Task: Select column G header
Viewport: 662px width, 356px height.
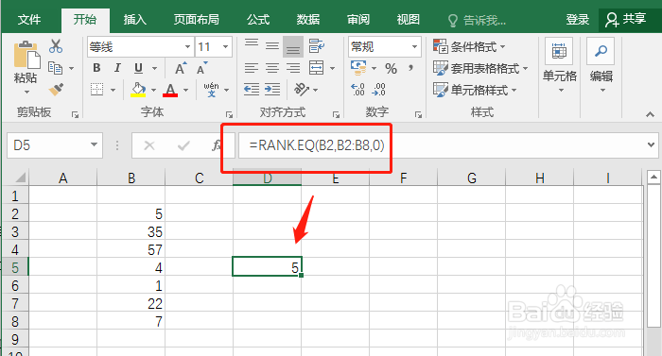Action: coord(472,178)
